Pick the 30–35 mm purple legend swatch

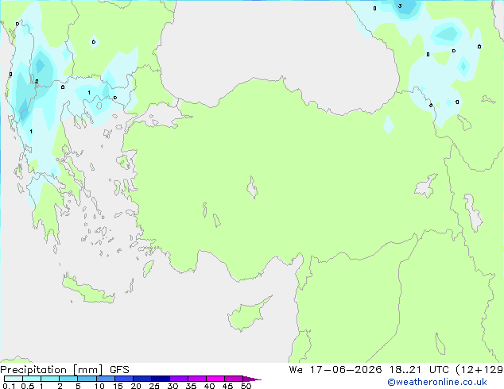[179, 379]
